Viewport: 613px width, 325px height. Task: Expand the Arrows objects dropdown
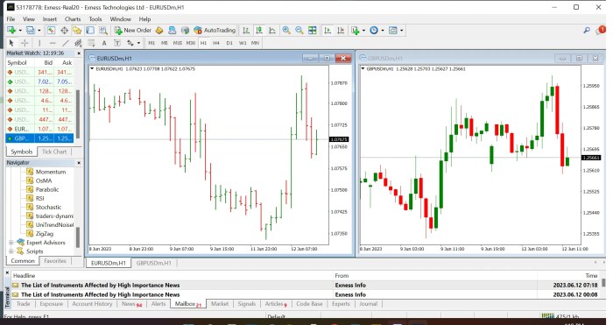(x=138, y=43)
